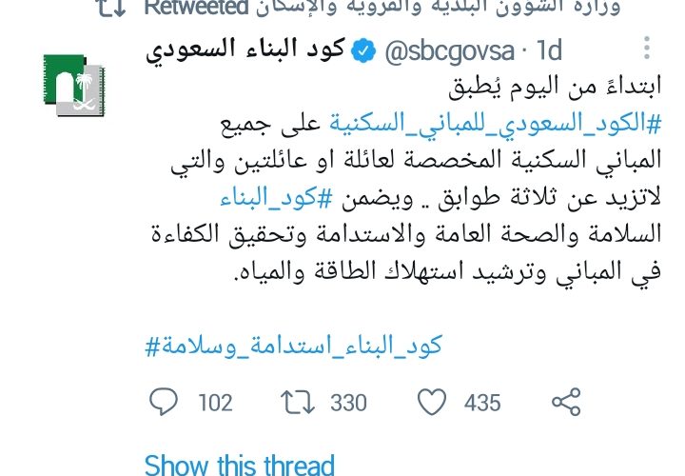
Task: Open the @sbcgovsa handle
Action: click(x=450, y=50)
